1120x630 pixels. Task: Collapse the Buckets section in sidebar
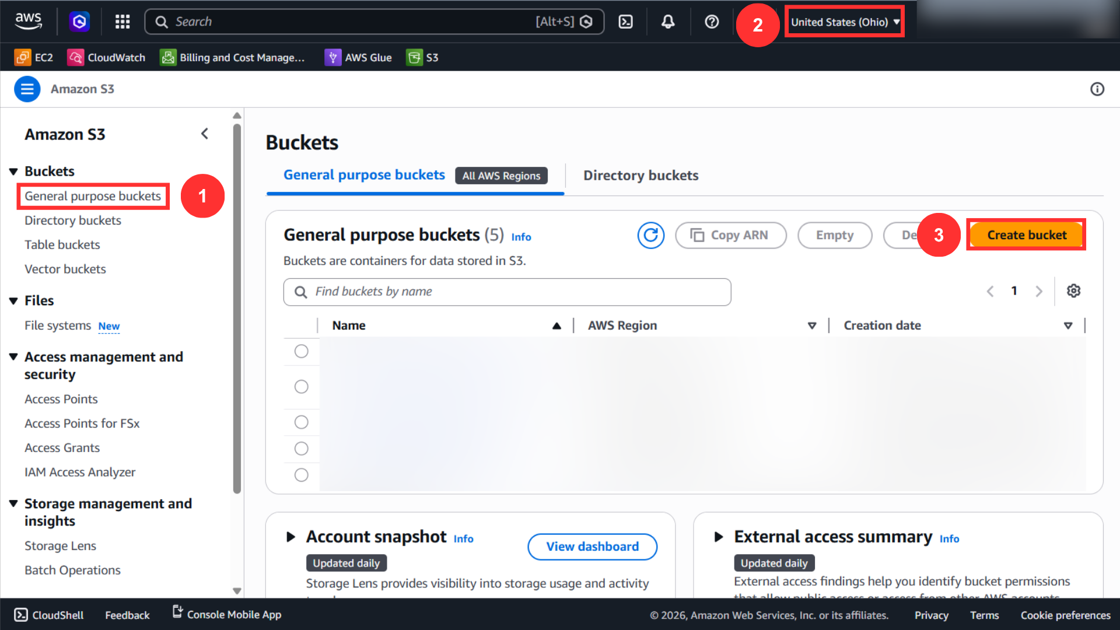tap(13, 171)
